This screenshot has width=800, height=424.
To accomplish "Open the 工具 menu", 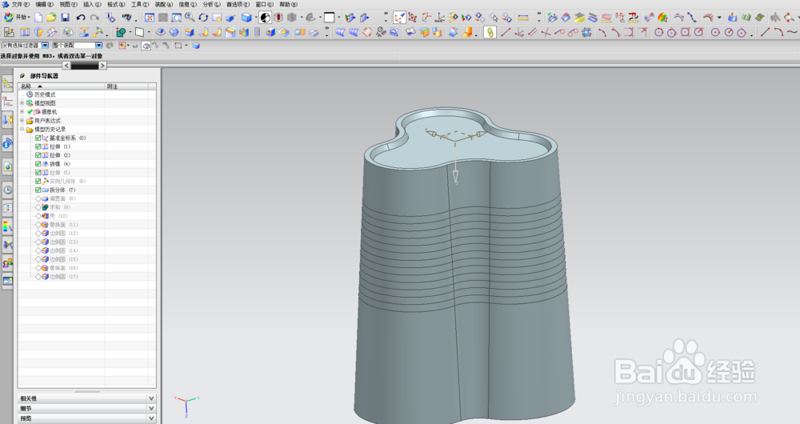I will tap(140, 4).
